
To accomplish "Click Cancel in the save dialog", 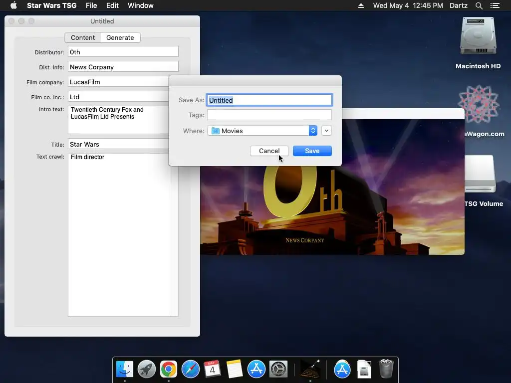I will [269, 151].
